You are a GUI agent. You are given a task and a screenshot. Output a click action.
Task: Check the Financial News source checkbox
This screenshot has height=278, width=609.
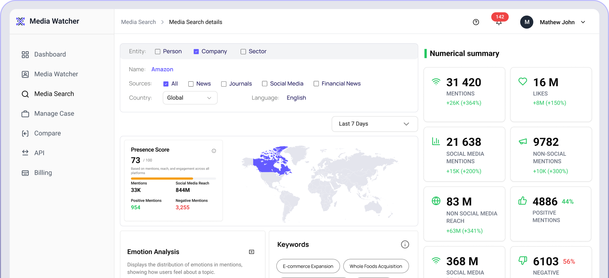316,84
